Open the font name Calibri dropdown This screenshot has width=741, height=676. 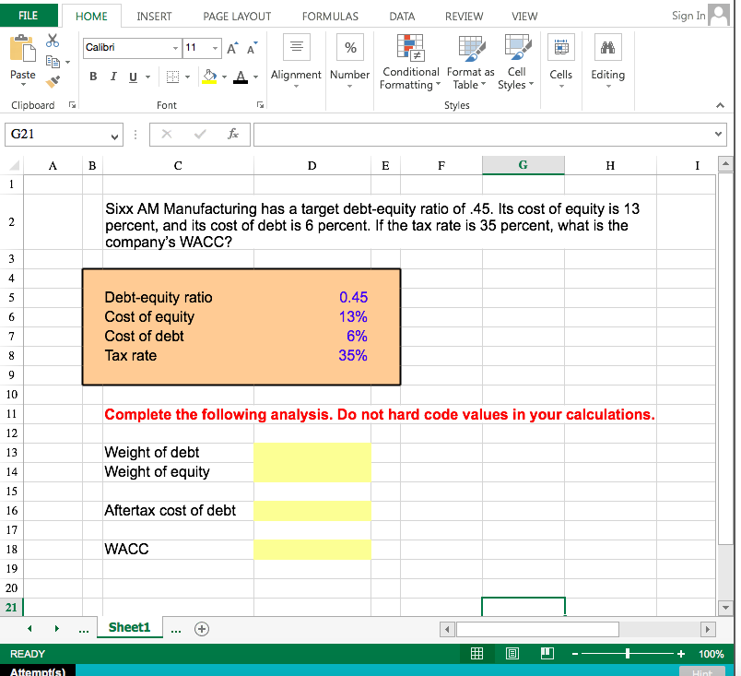tap(175, 48)
